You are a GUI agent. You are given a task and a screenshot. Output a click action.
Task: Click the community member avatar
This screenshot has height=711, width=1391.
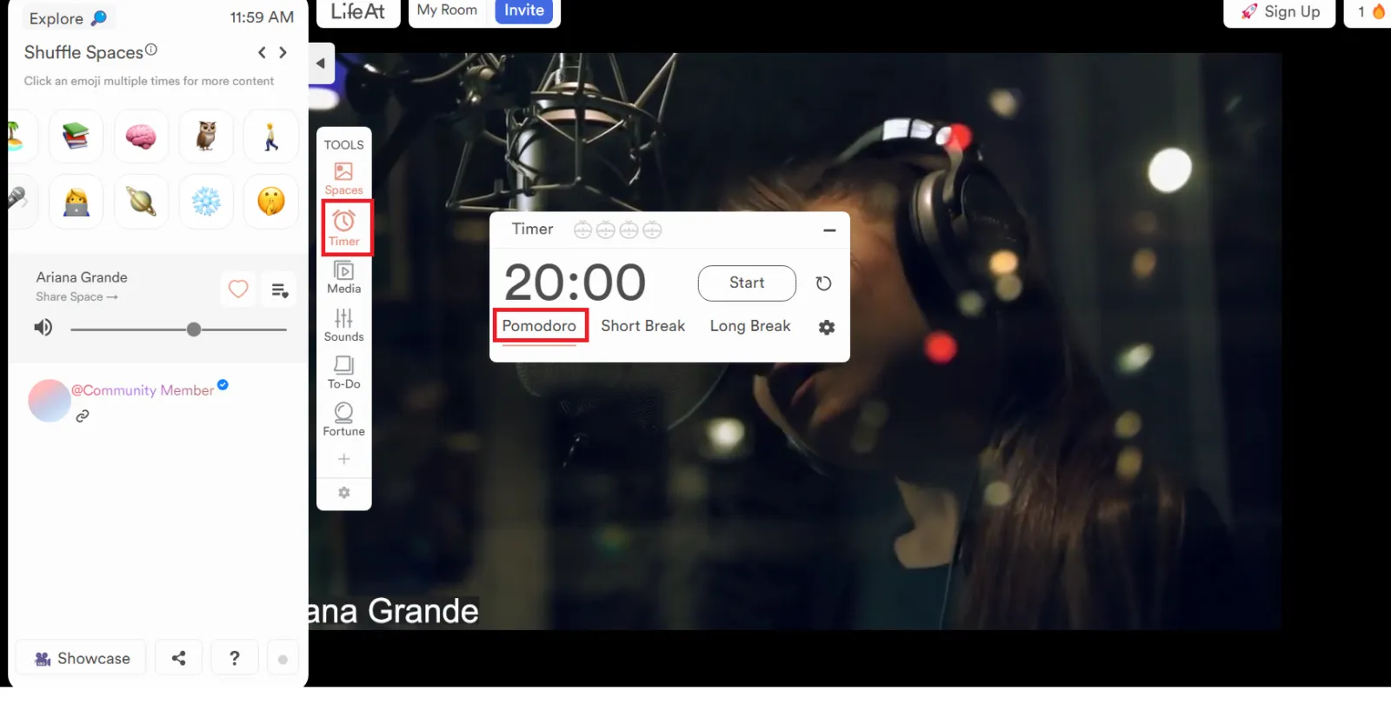pos(50,401)
